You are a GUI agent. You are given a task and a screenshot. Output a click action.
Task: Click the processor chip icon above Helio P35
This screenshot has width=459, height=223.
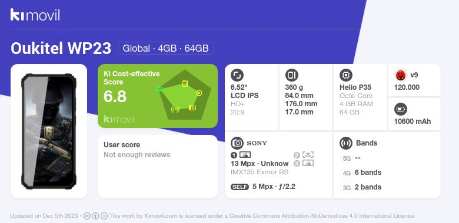pos(346,75)
